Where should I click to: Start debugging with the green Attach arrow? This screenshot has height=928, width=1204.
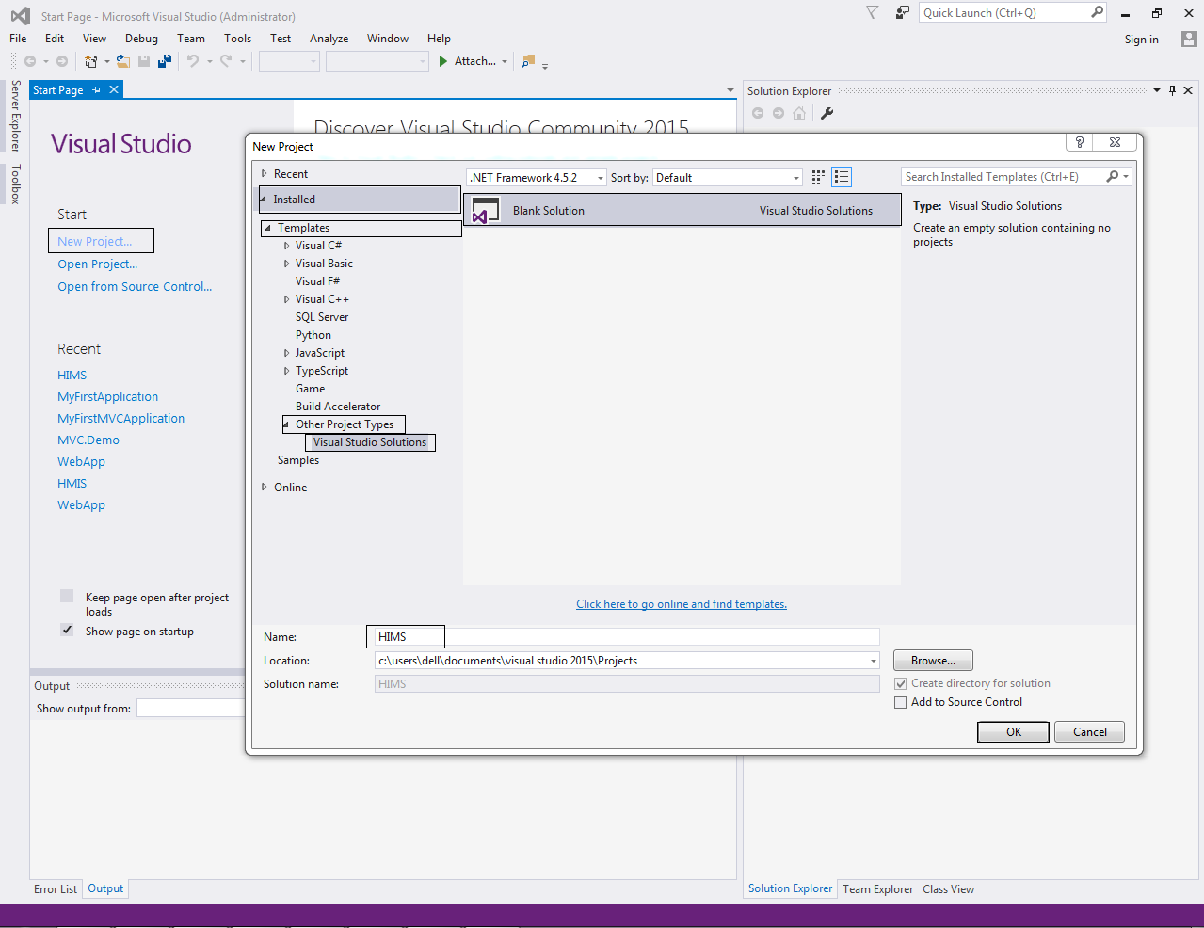coord(442,61)
